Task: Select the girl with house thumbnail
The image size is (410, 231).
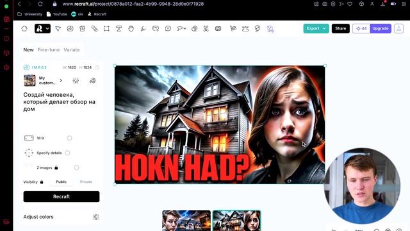Action: click(x=236, y=221)
